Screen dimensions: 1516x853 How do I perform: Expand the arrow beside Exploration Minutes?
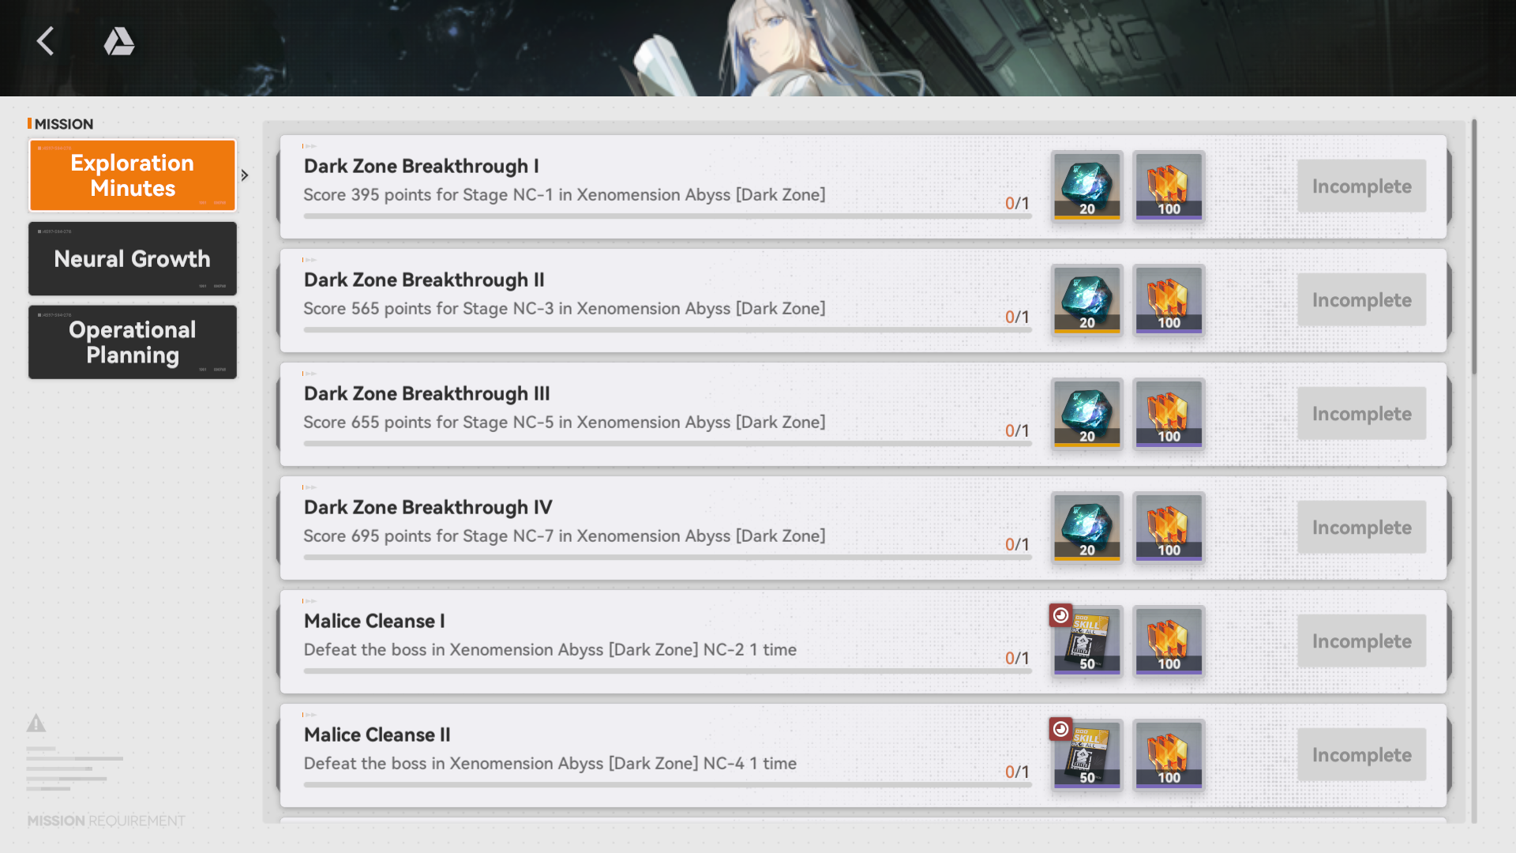click(x=245, y=175)
